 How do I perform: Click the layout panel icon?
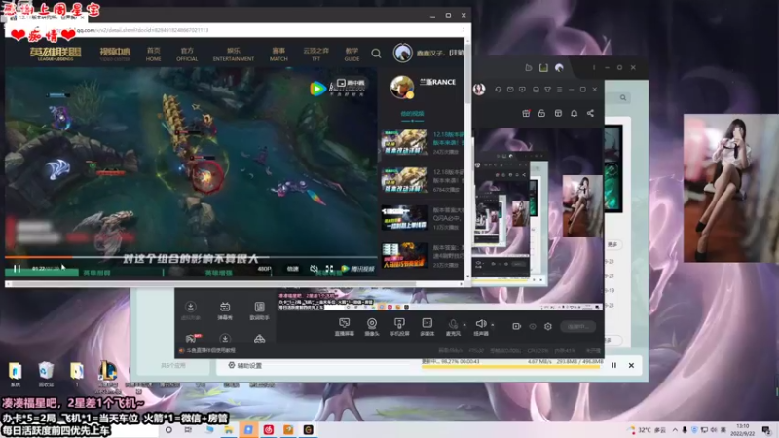click(558, 113)
